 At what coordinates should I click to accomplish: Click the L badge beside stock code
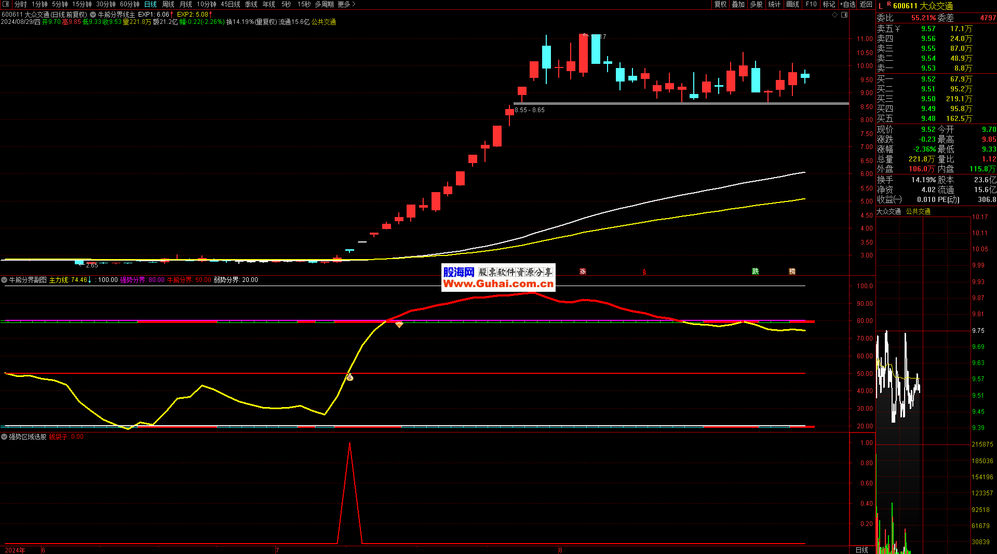881,6
